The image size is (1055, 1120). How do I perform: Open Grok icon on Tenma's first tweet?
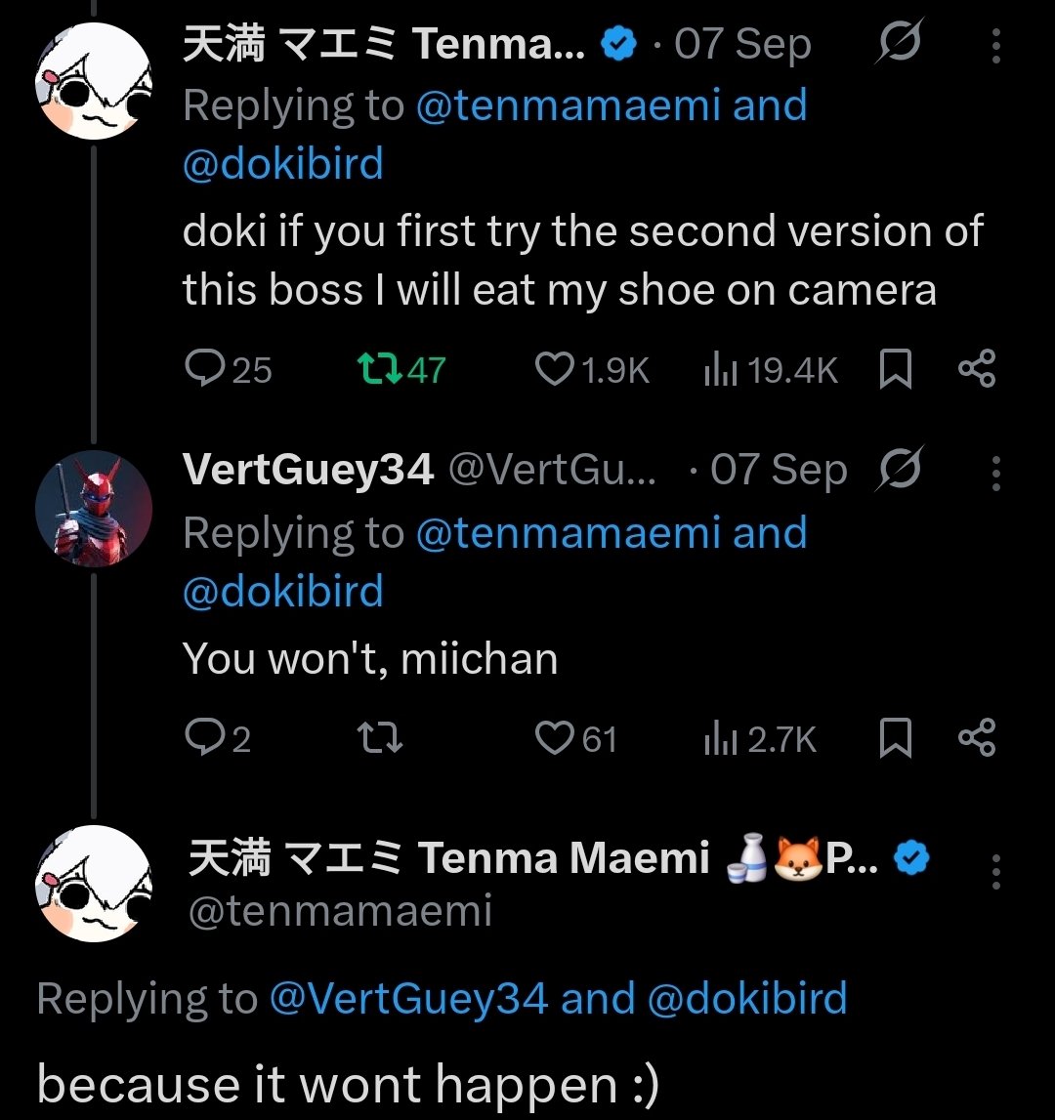(899, 45)
